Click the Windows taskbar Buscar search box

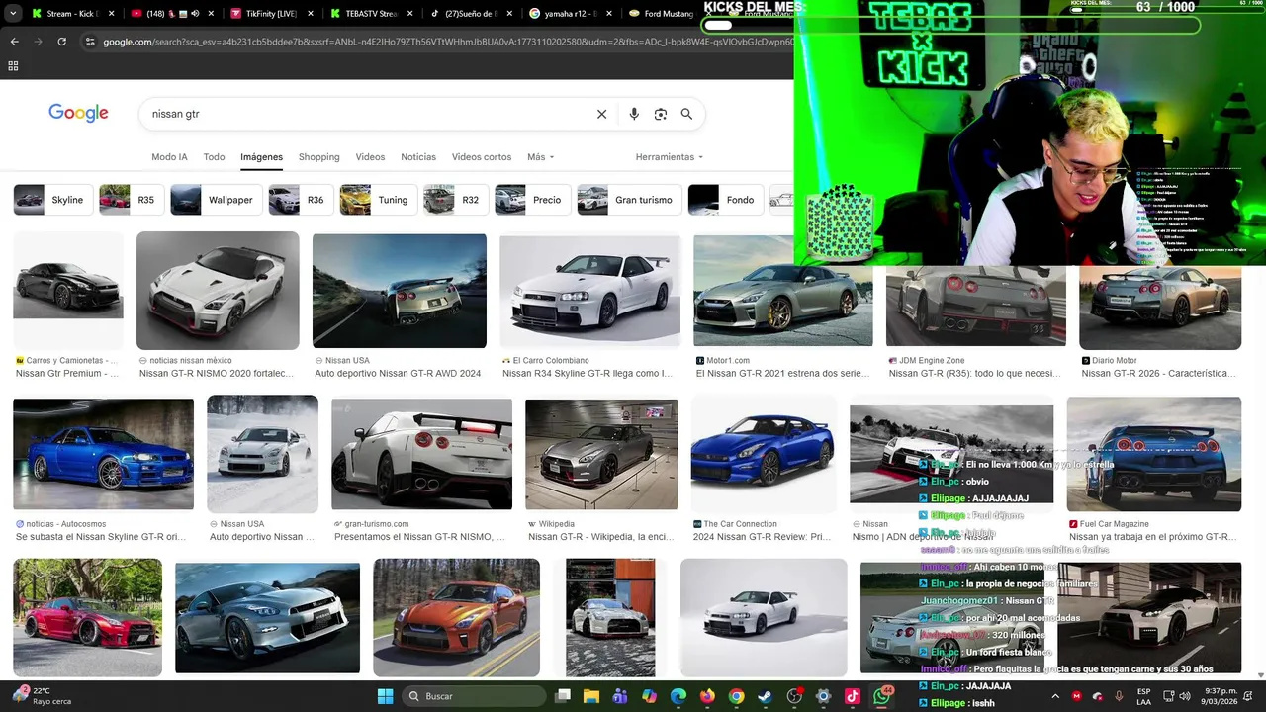point(474,696)
